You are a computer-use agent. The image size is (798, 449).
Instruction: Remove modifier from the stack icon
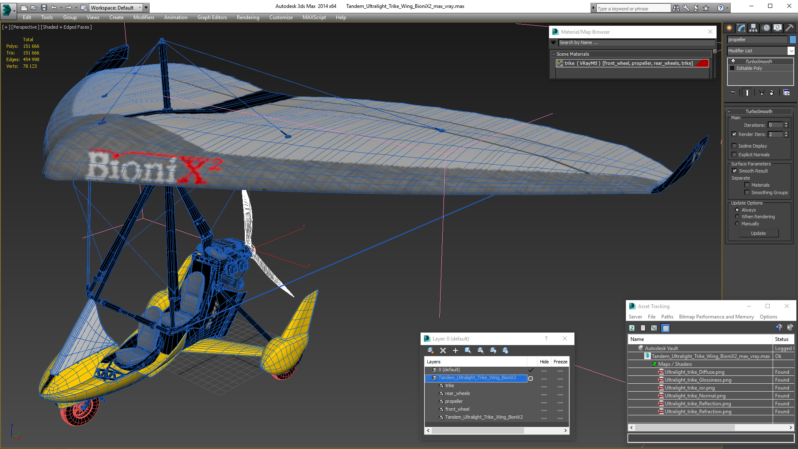coord(772,93)
